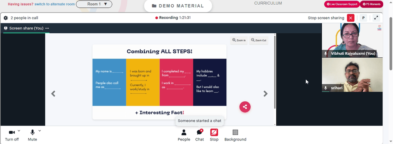Click the P button in call header
The image size is (393, 144).
[363, 18]
